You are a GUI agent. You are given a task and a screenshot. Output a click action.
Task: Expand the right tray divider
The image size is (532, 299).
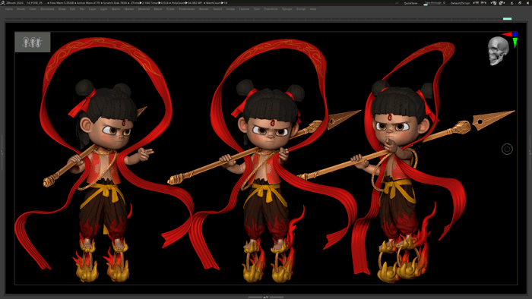(530, 153)
